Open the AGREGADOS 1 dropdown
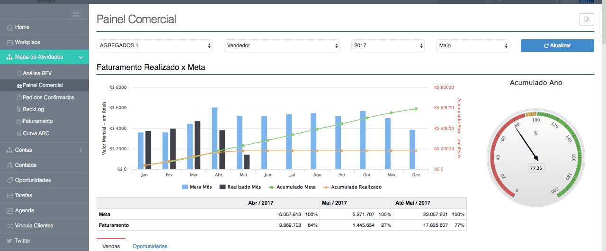The width and height of the screenshot is (606, 251). 155,46
